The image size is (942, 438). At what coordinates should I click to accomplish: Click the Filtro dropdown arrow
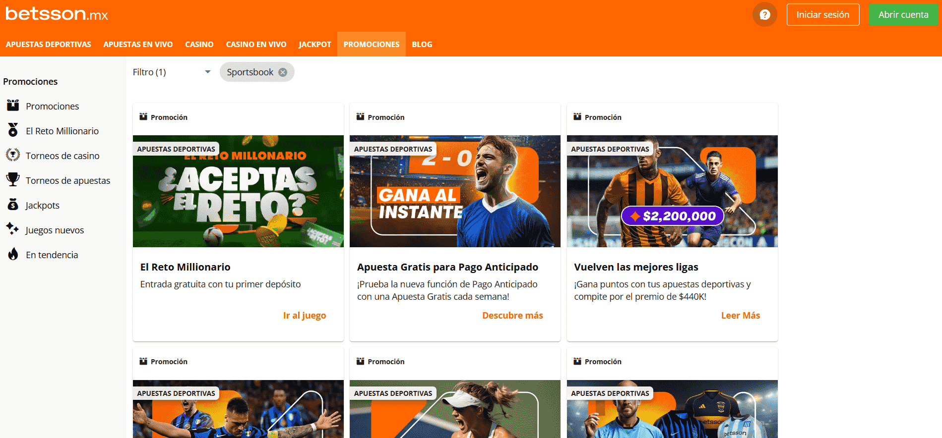click(x=208, y=72)
